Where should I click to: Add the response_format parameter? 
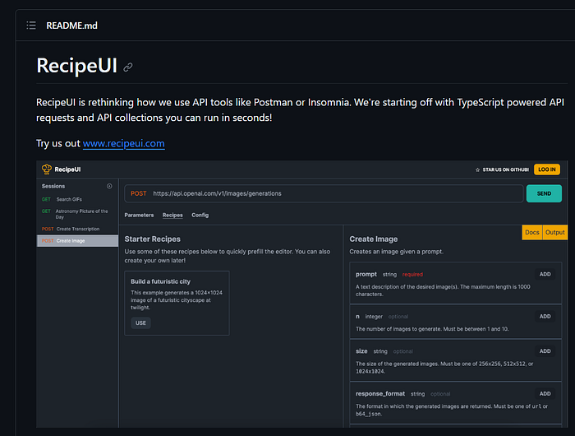point(545,394)
